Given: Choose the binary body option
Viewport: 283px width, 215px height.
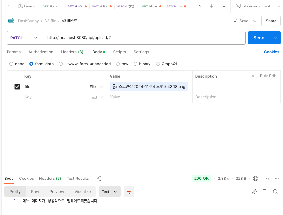Looking at the screenshot, I should [x=135, y=64].
